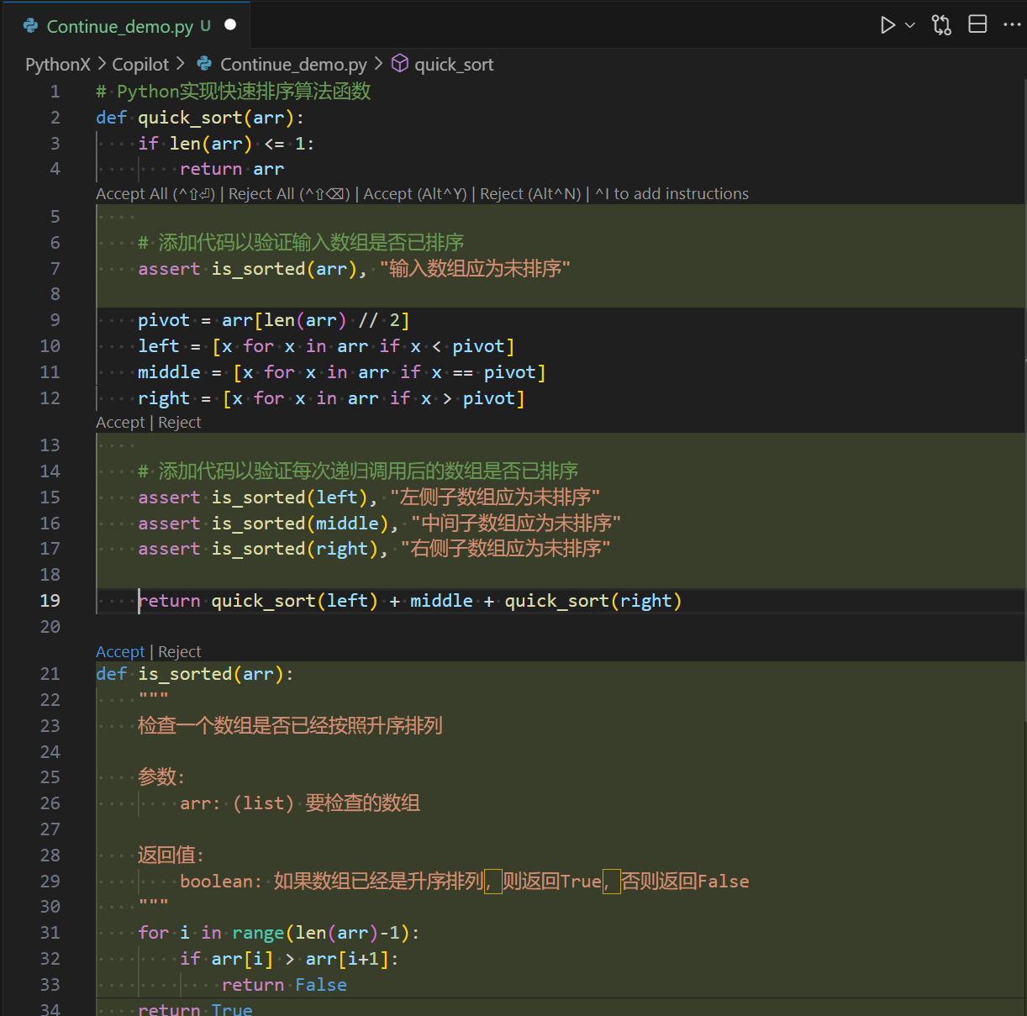Reject the diff block above line 13
Image resolution: width=1027 pixels, height=1016 pixels.
(x=180, y=423)
